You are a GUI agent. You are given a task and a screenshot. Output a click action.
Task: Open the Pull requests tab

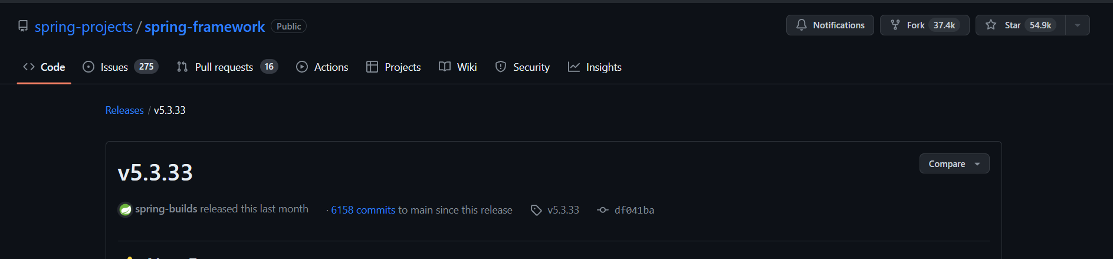[224, 67]
